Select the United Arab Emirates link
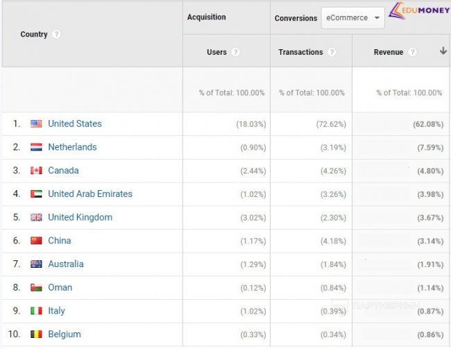The image size is (451, 349). 90,194
